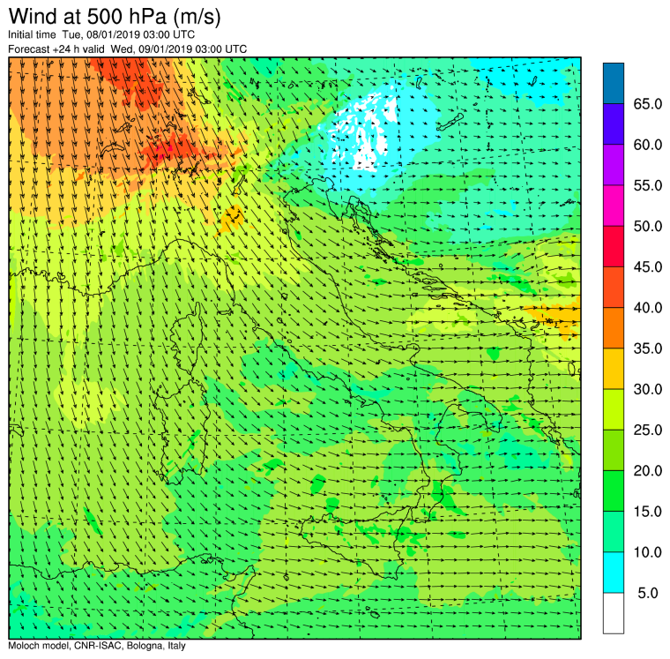Click the yellow-green colorbar swatch between 25 and 30
The height and width of the screenshot is (659, 670).
point(614,409)
